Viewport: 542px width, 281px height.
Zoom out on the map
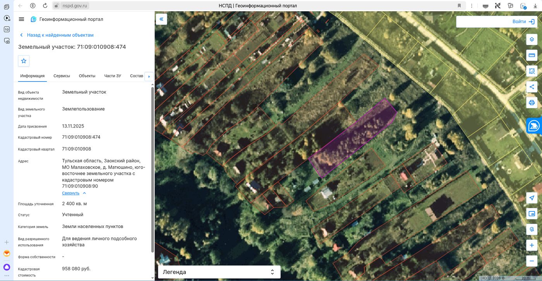point(532,261)
